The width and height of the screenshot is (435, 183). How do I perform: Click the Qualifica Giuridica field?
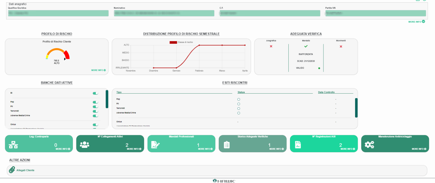58,13
